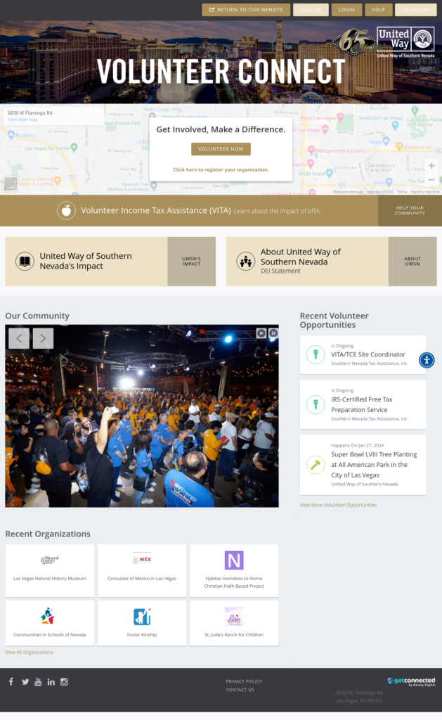Image resolution: width=442 pixels, height=720 pixels.
Task: Open the Contact Us footer link
Action: coord(240,690)
